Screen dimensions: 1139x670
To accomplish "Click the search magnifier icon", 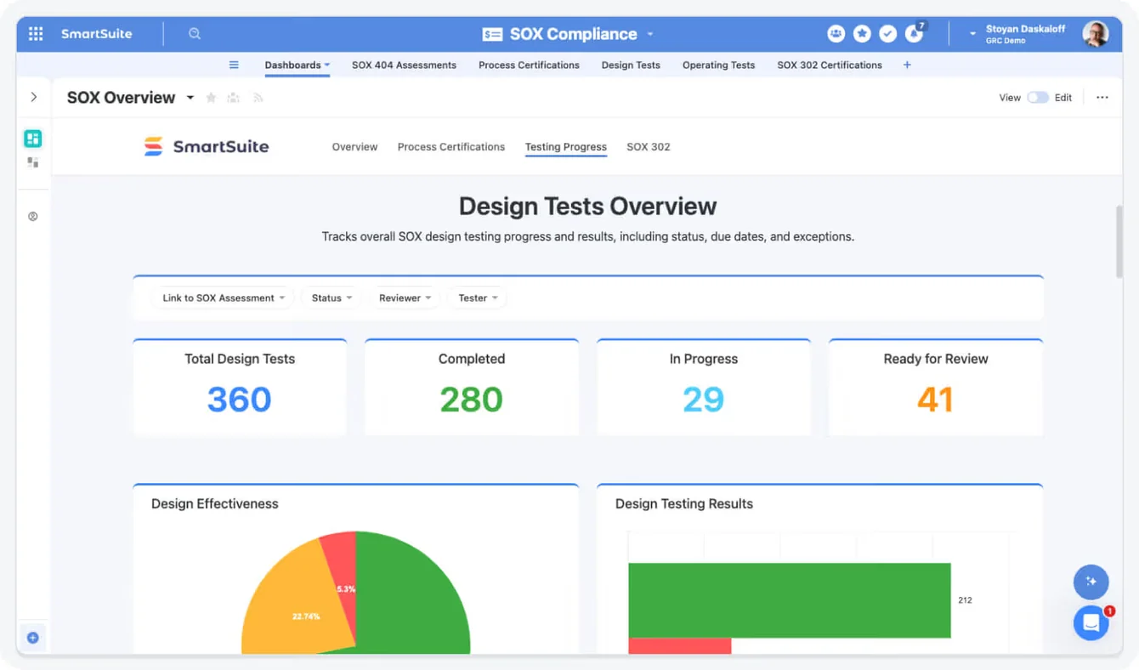I will tap(195, 34).
